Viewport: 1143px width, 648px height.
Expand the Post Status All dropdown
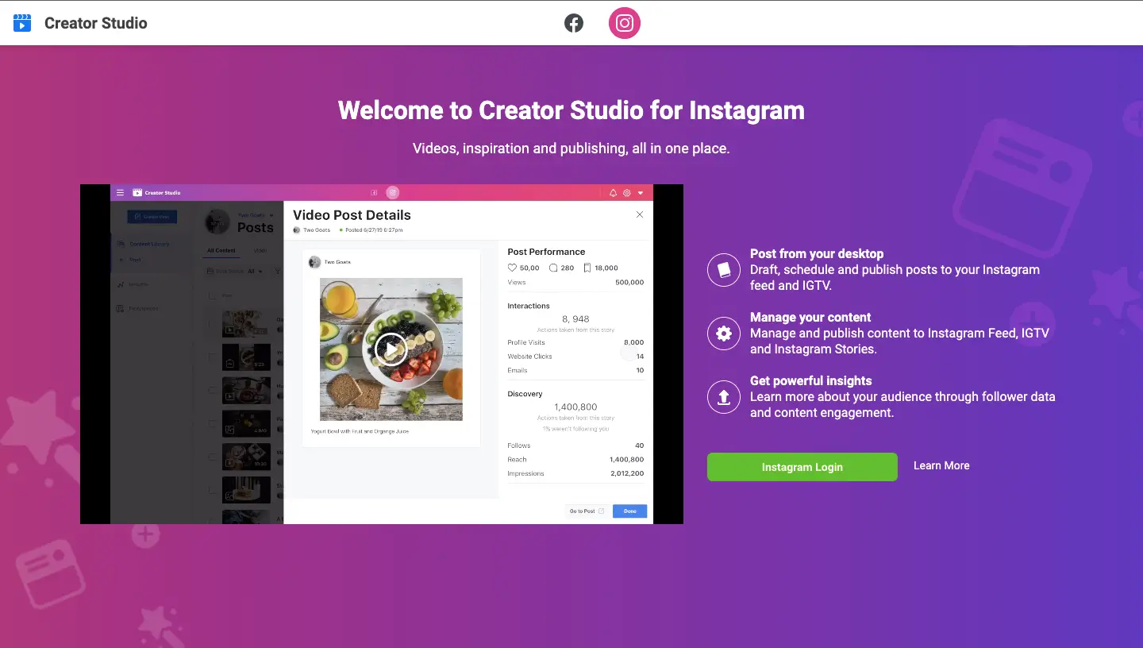[x=254, y=271]
